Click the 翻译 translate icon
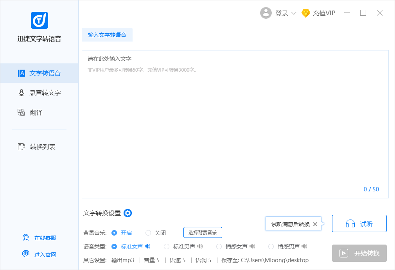The height and width of the screenshot is (270, 395). (x=21, y=112)
